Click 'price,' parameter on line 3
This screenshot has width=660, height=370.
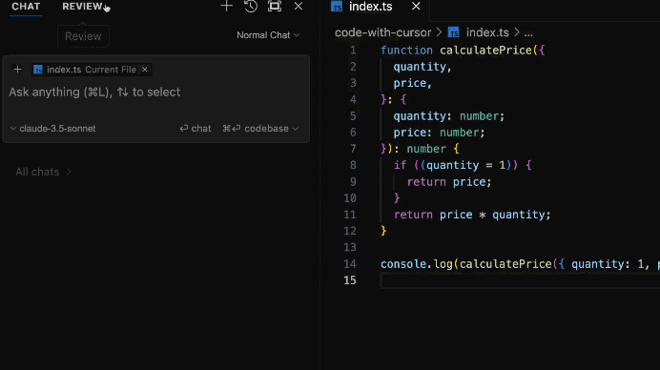(412, 83)
